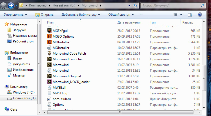Click Компьютер in the address breadcrumb
211x116 pixels.
pyautogui.click(x=38, y=5)
